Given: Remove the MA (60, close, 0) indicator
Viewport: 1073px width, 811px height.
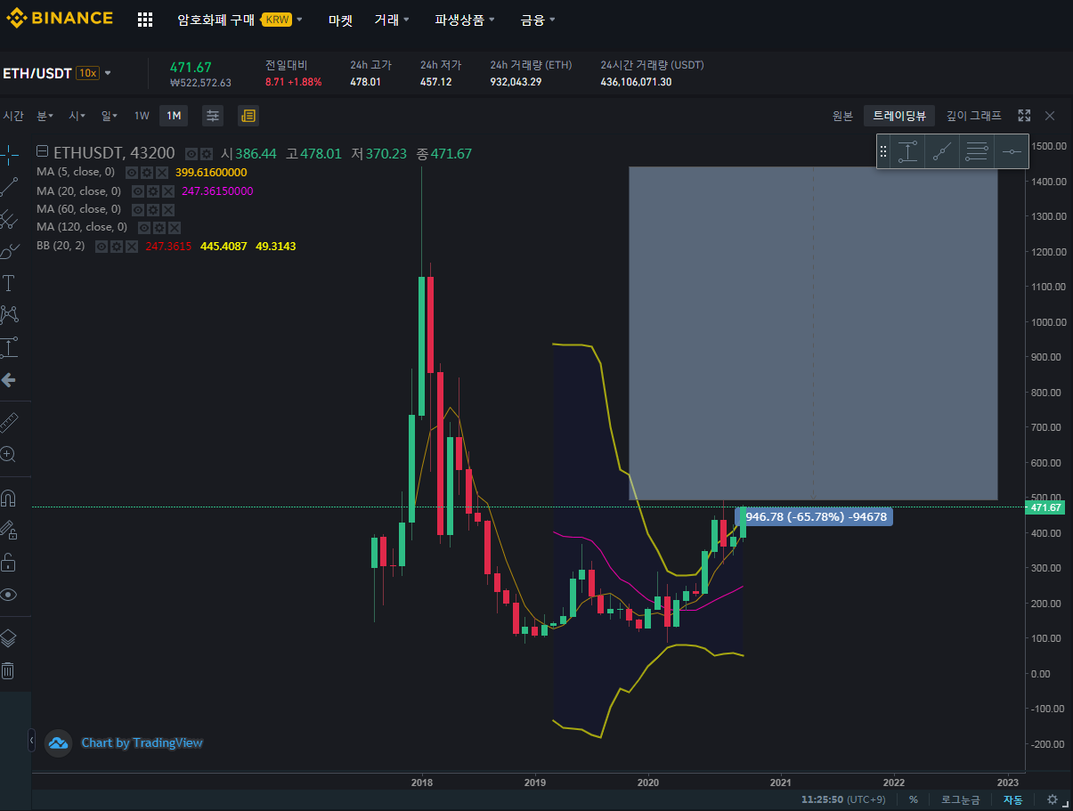Looking at the screenshot, I should point(168,209).
